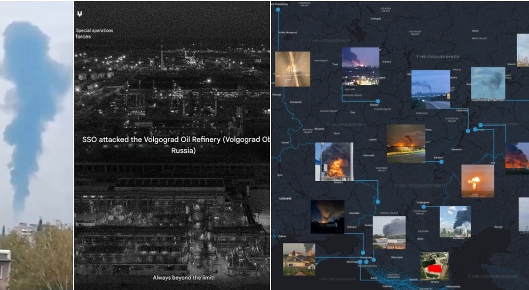529x290 pixels.
Task: Select the Ryazan map marker dot
Action: 378,101
